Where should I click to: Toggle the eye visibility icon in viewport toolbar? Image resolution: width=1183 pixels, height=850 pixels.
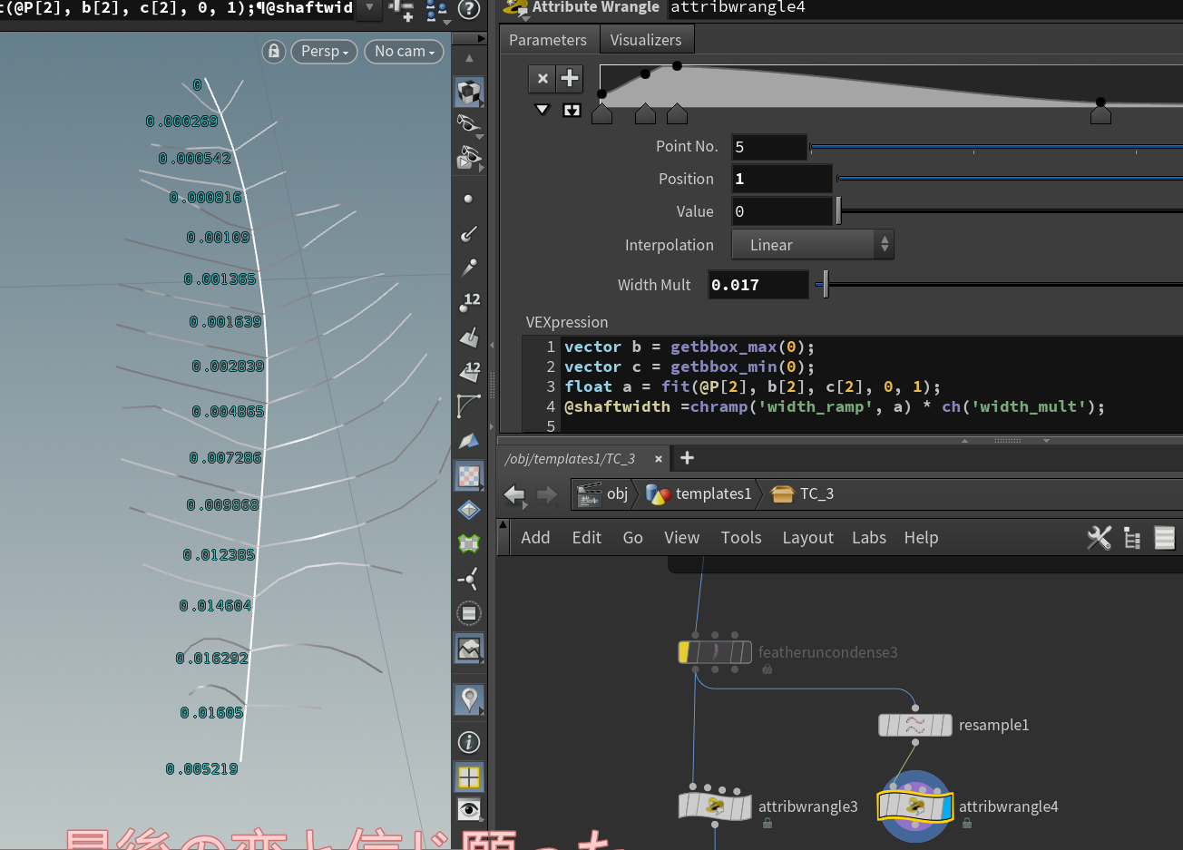click(469, 809)
